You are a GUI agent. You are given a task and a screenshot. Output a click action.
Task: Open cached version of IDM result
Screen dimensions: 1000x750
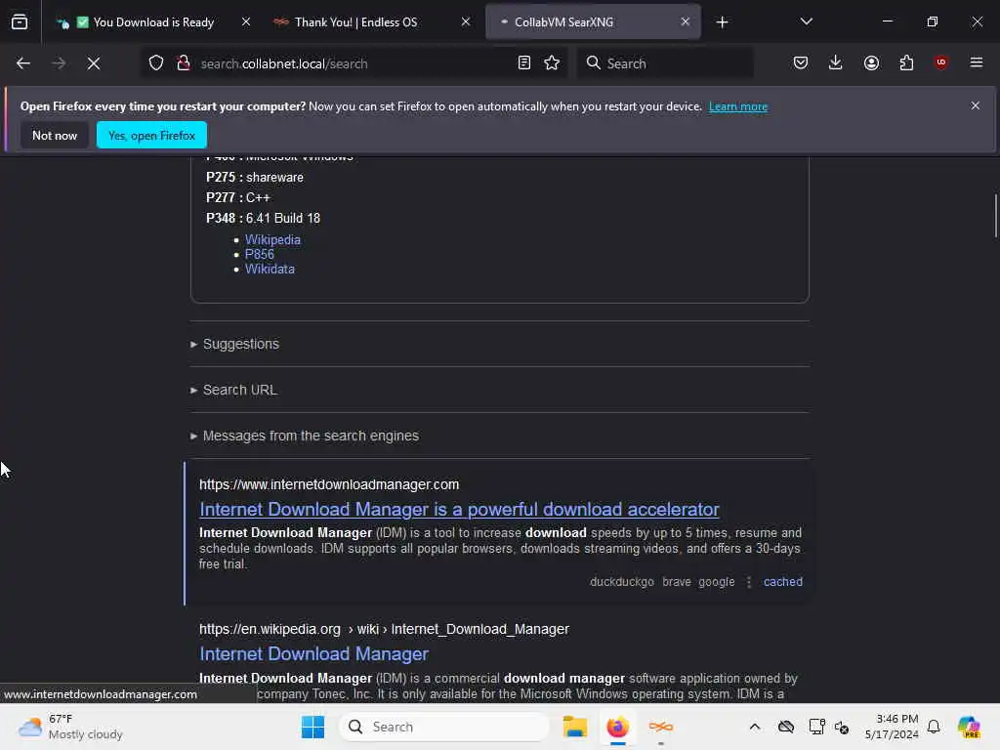[783, 582]
